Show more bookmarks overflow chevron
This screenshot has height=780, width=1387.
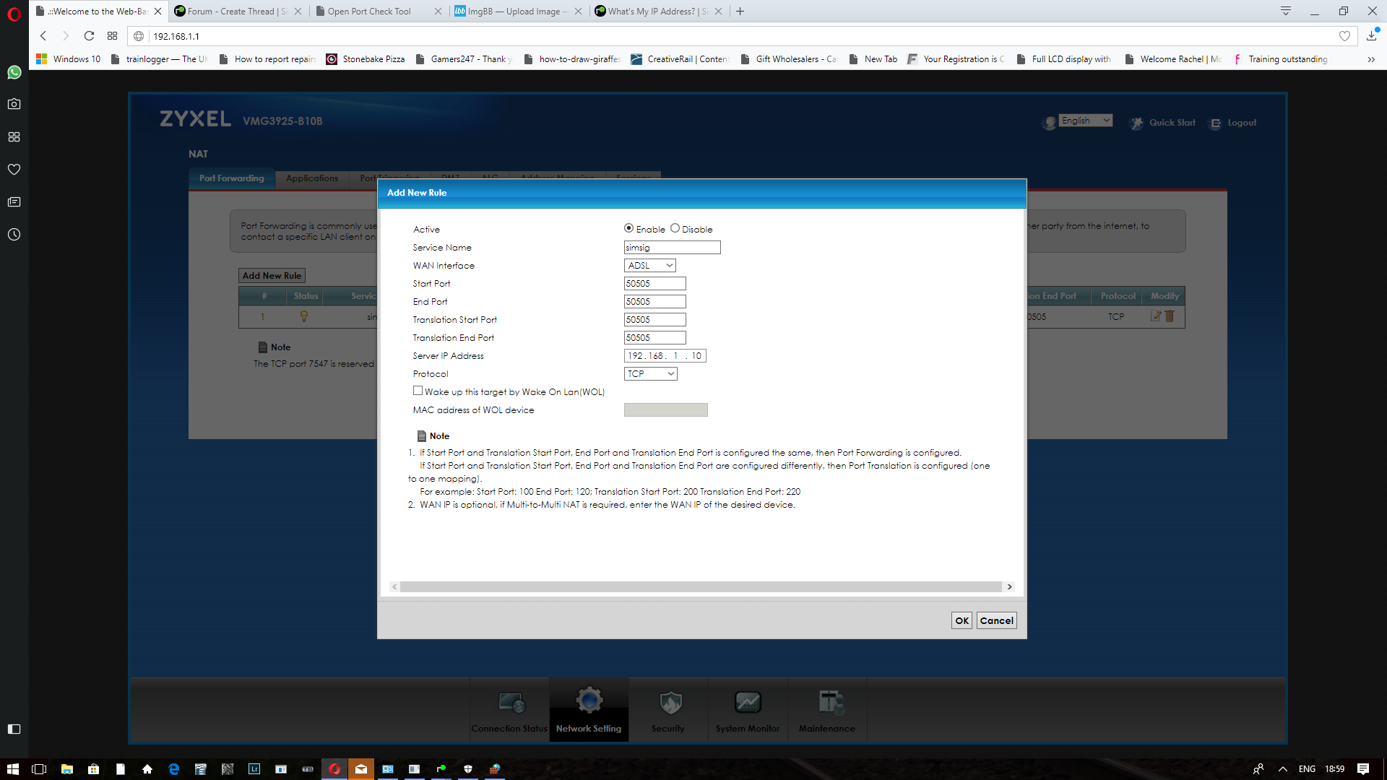pos(1370,59)
